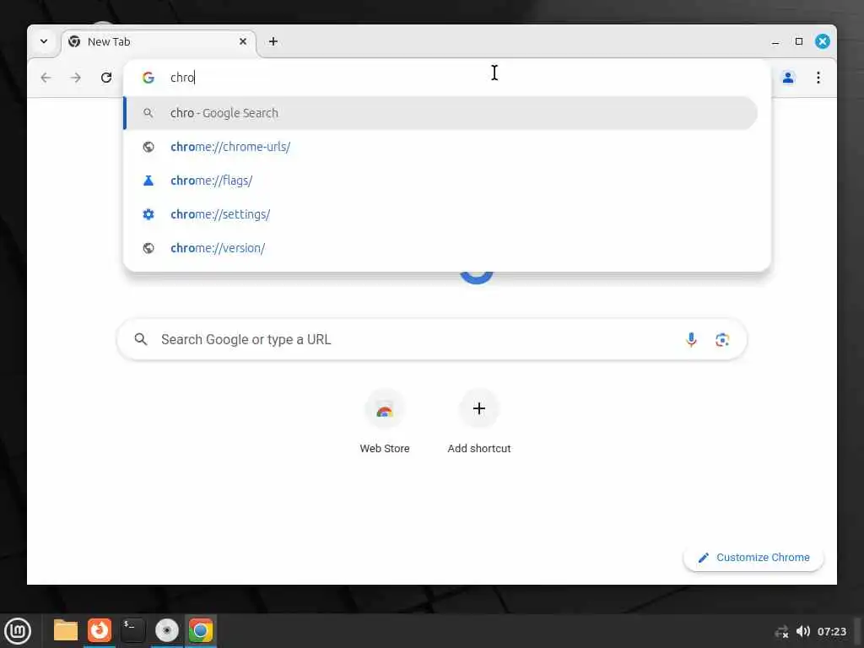Open chrome://chrome-urls/ suggestion
This screenshot has width=864, height=648.
pyautogui.click(x=440, y=147)
